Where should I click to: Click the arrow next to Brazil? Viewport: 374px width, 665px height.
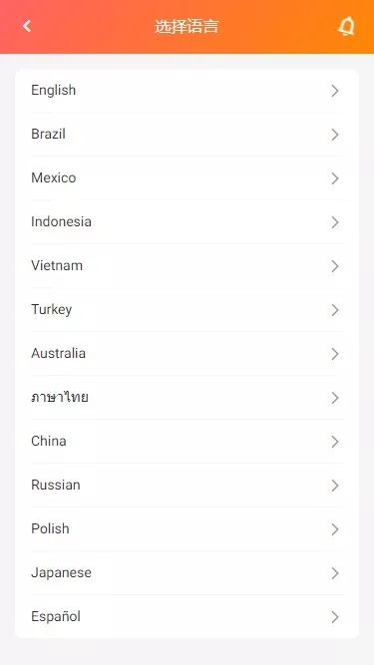coord(335,135)
